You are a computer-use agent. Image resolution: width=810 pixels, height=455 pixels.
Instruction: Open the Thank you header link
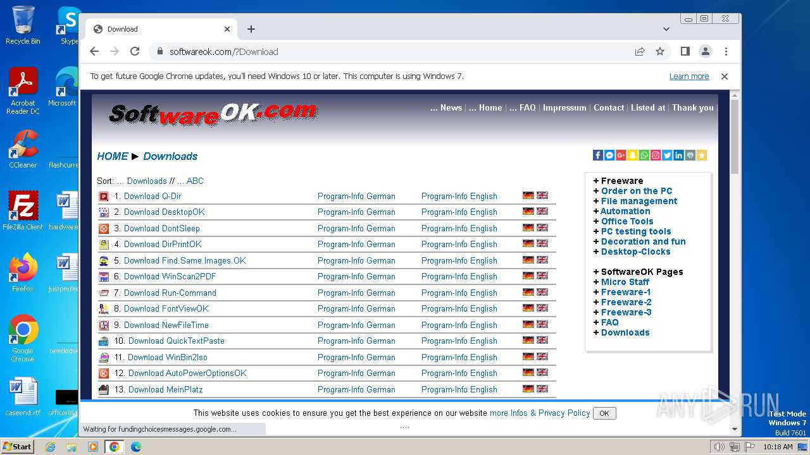[x=693, y=107]
